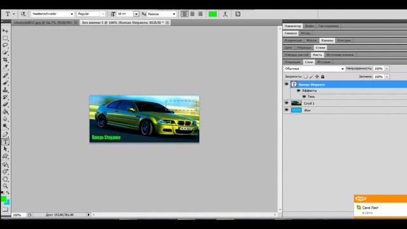Select the Horizontal Type tool
Screen dimensions: 407x229
(x=6, y=142)
